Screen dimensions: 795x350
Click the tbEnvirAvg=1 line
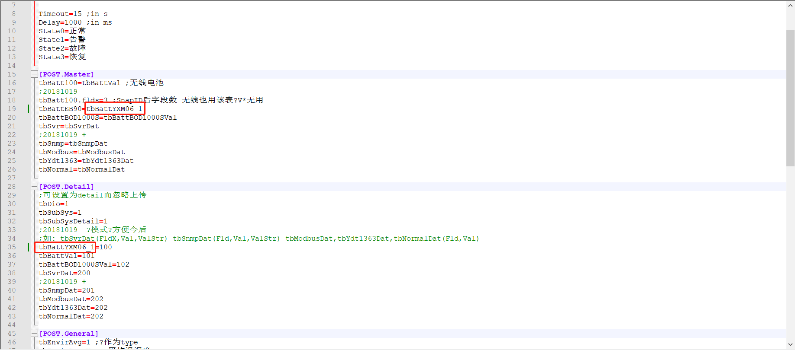click(x=88, y=342)
